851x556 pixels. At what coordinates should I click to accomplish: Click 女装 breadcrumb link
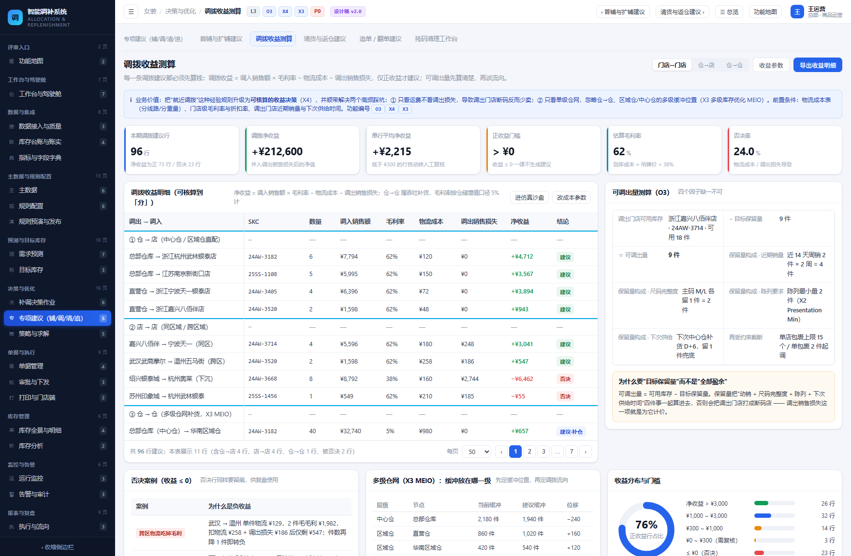click(x=150, y=11)
